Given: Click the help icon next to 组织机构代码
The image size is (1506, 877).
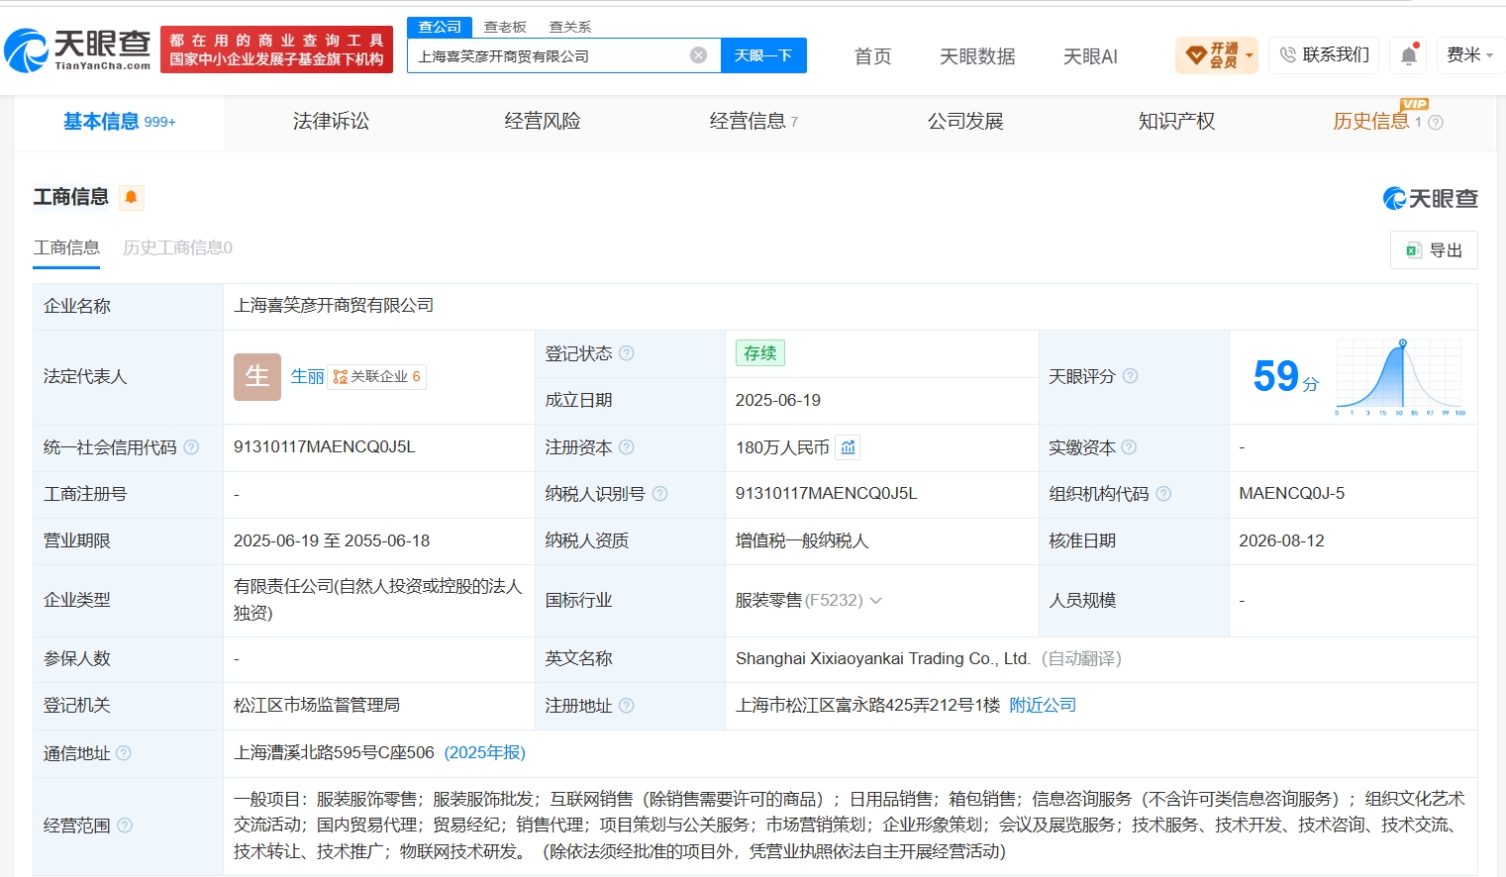Looking at the screenshot, I should click(x=1163, y=494).
